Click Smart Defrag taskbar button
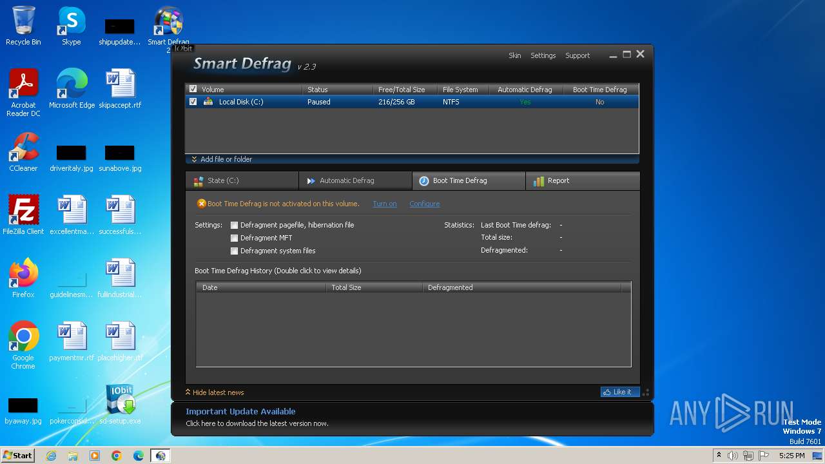This screenshot has width=825, height=464. pos(160,456)
